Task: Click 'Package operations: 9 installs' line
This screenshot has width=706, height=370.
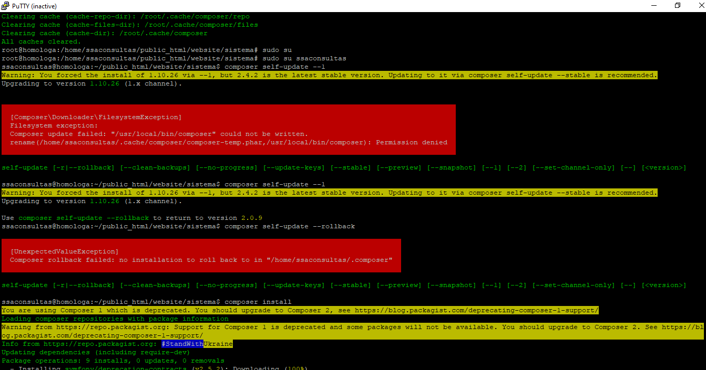Action: pos(113,361)
